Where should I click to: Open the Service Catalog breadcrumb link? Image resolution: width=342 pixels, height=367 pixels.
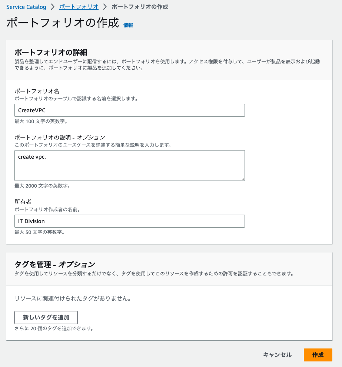tap(26, 7)
